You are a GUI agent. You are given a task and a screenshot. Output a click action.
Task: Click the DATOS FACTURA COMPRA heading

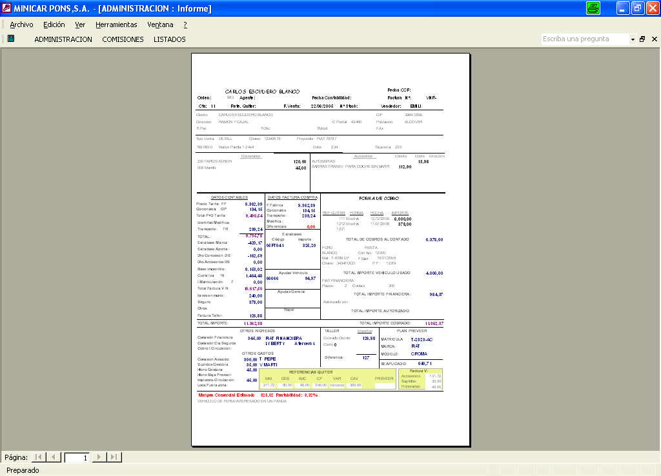[x=292, y=197]
